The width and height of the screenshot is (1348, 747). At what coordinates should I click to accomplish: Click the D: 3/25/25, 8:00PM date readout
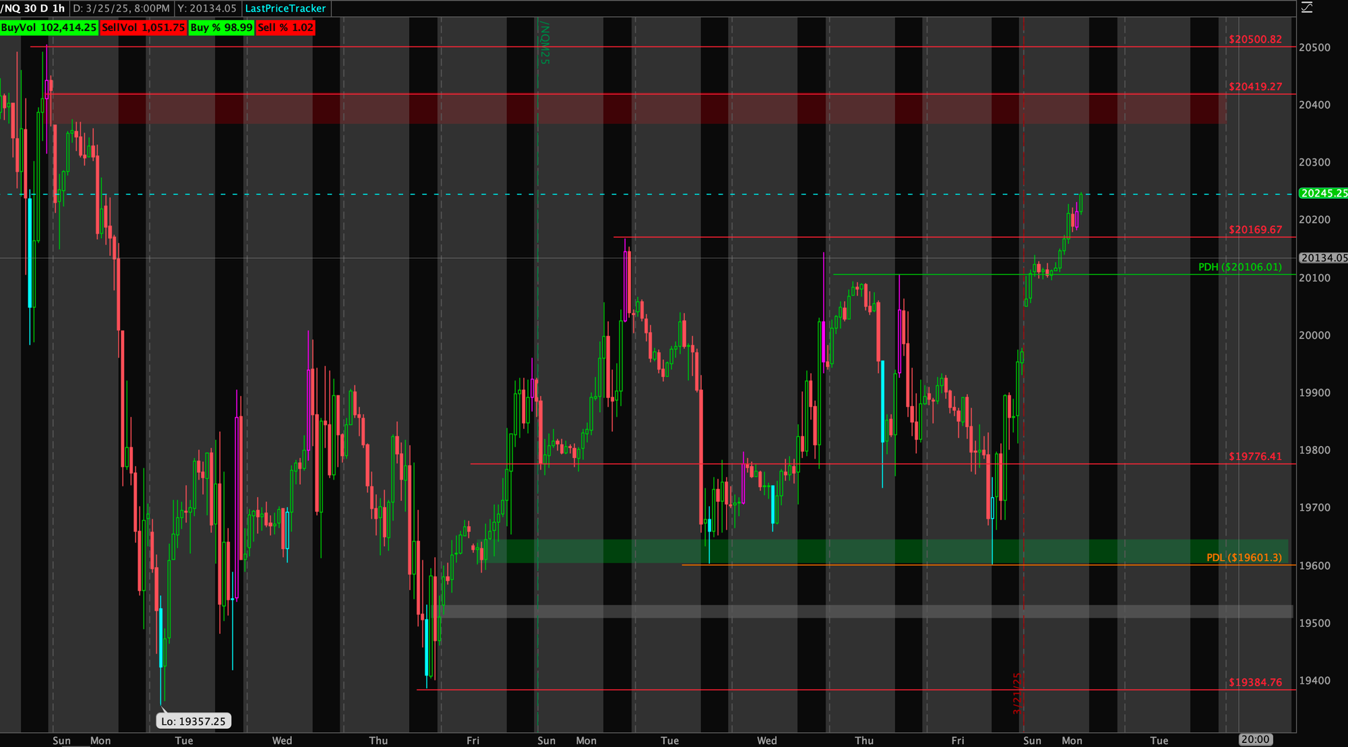121,8
